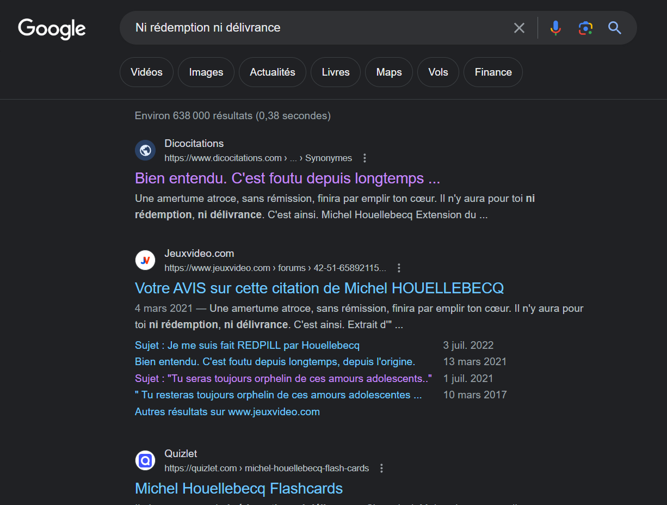Click the Dicocitations globe favicon
This screenshot has width=667, height=505.
coord(145,150)
